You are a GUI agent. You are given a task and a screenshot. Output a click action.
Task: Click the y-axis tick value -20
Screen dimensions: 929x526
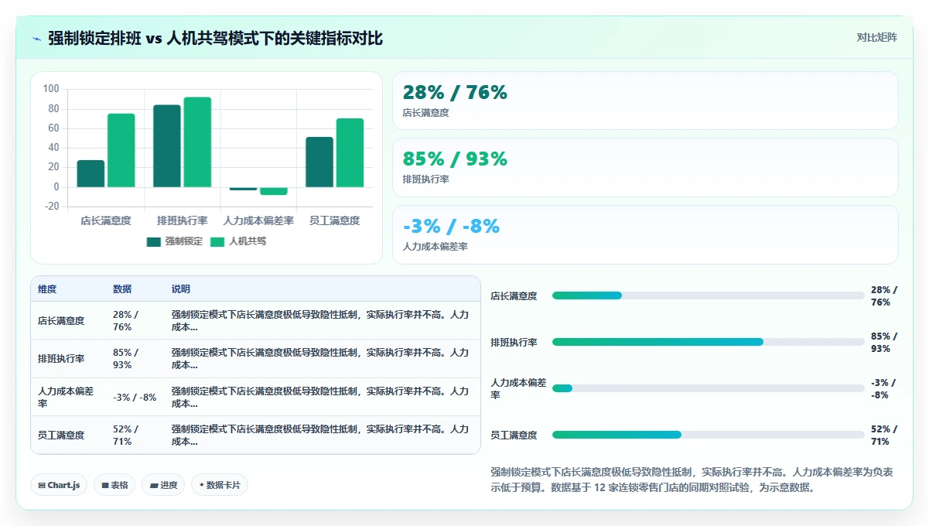(x=51, y=207)
